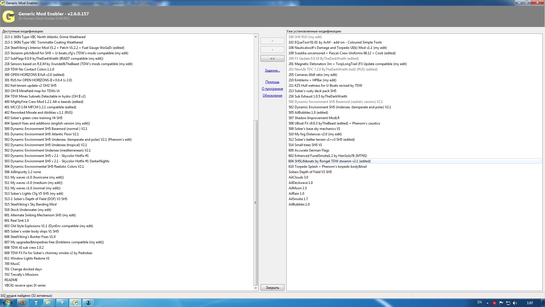Screen dimensions: 545x307
Task: Select '504 Dynamic Environmental SH5 Realistic Colors V2.1'
Action: tap(44, 167)
